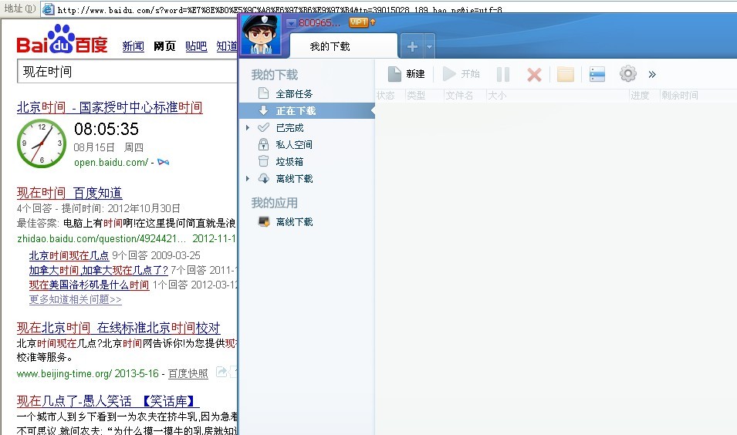Viewport: 737px width, 435px height.
Task: Click the IE page icon in address bar
Action: click(x=48, y=8)
